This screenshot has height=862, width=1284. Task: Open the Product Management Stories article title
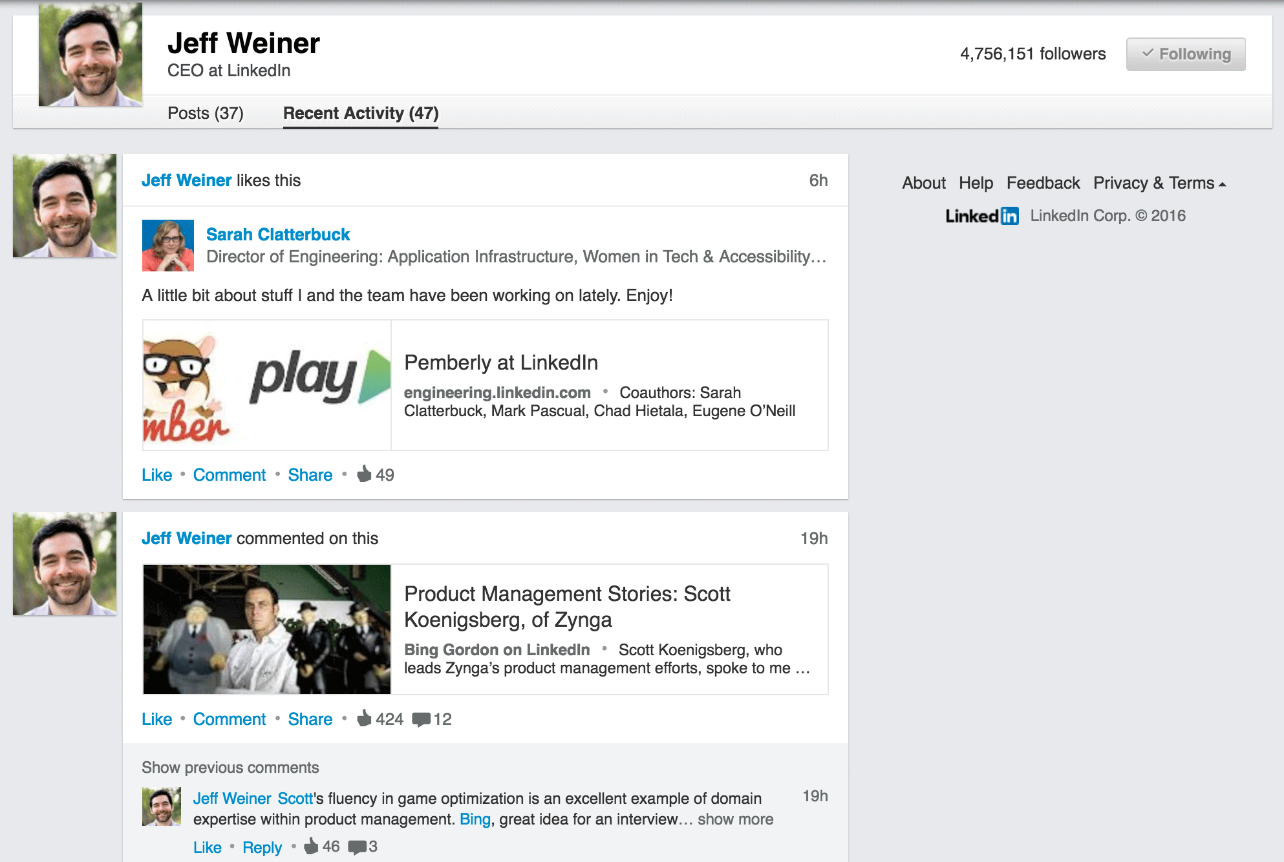coord(567,607)
